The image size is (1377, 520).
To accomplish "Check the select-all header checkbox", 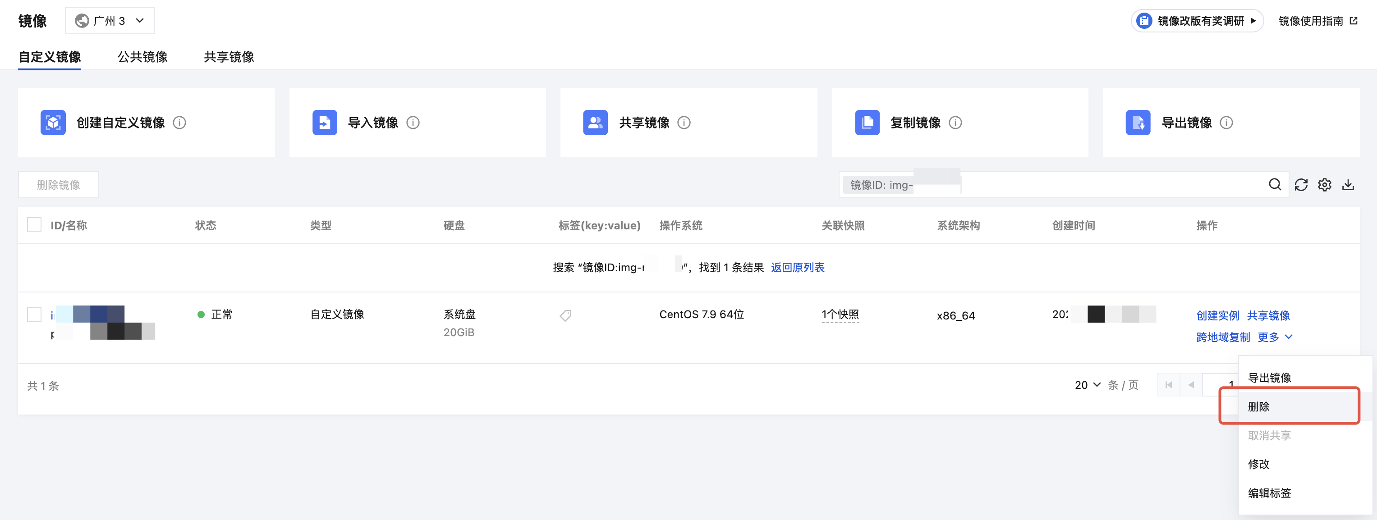I will coord(34,224).
